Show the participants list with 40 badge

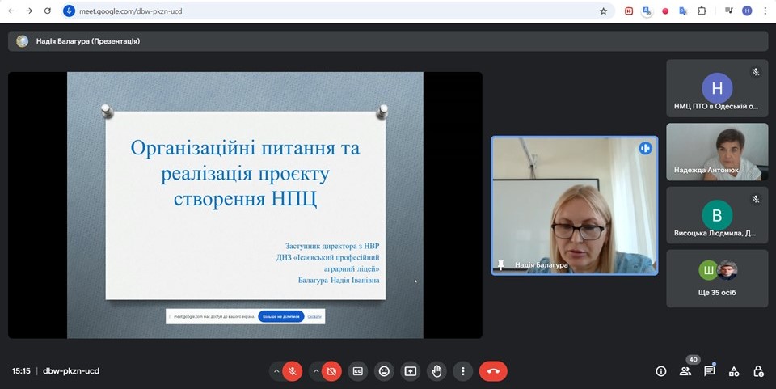pyautogui.click(x=685, y=371)
